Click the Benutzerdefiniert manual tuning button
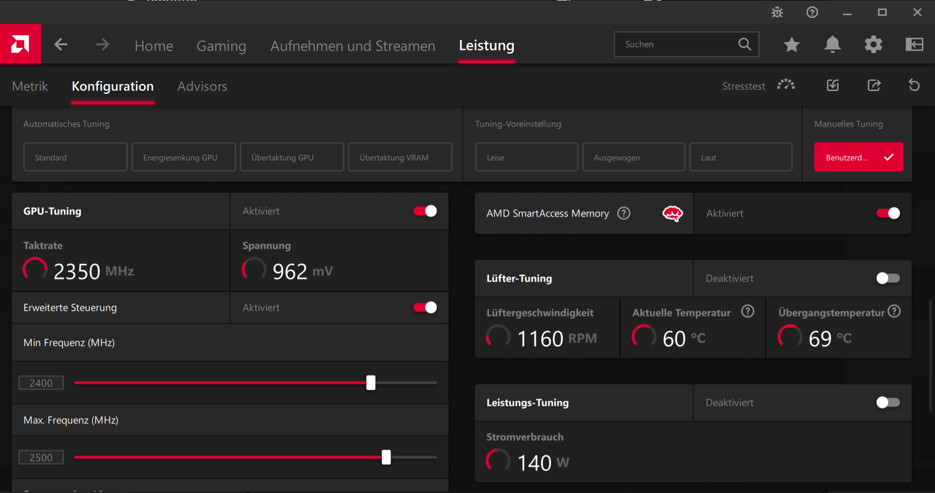Image resolution: width=935 pixels, height=493 pixels. 859,157
